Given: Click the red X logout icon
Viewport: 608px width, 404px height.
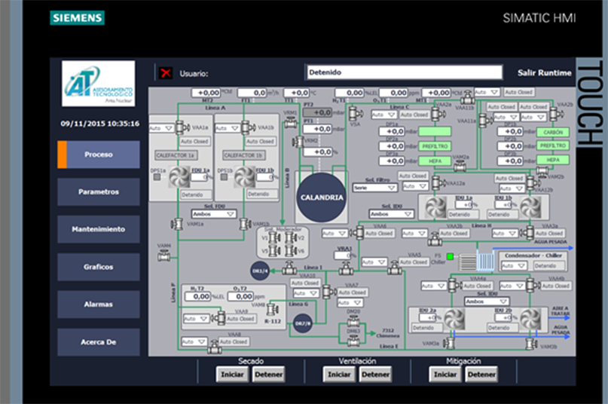Looking at the screenshot, I should coord(166,73).
